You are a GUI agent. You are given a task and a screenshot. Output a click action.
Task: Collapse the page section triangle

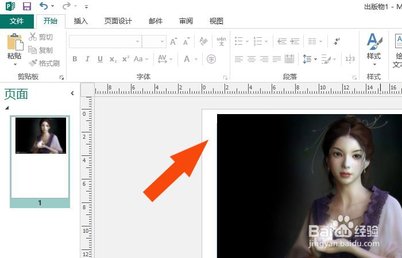point(7,108)
